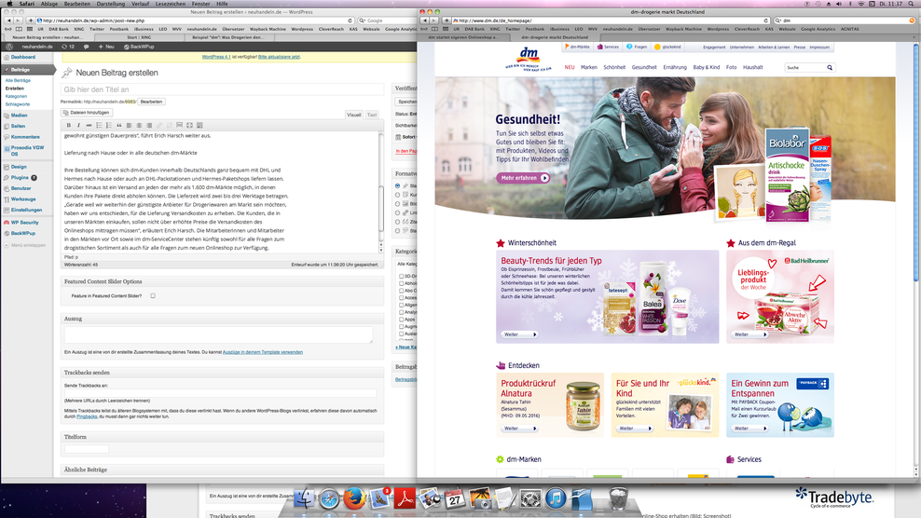The image size is (921, 518).
Task: Open the comments bubble in admin bar
Action: click(x=87, y=47)
